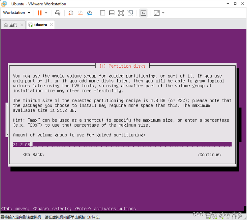The width and height of the screenshot is (247, 220).
Task: Activate the Continue button in the installer
Action: click(x=209, y=154)
